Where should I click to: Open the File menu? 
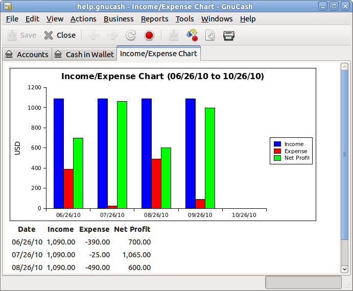12,19
